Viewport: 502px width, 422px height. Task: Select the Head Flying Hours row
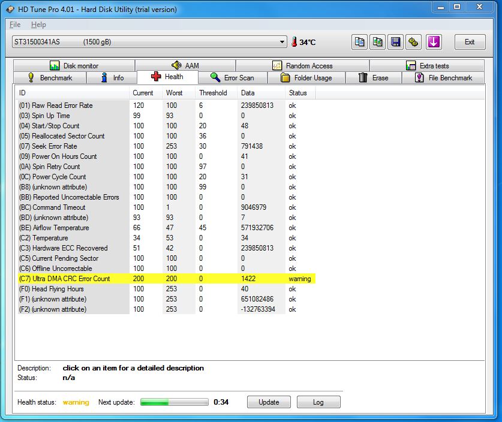tap(167, 289)
